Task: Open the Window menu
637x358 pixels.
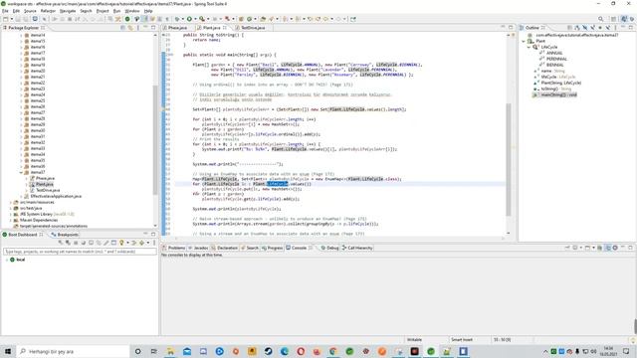Action: tap(132, 11)
